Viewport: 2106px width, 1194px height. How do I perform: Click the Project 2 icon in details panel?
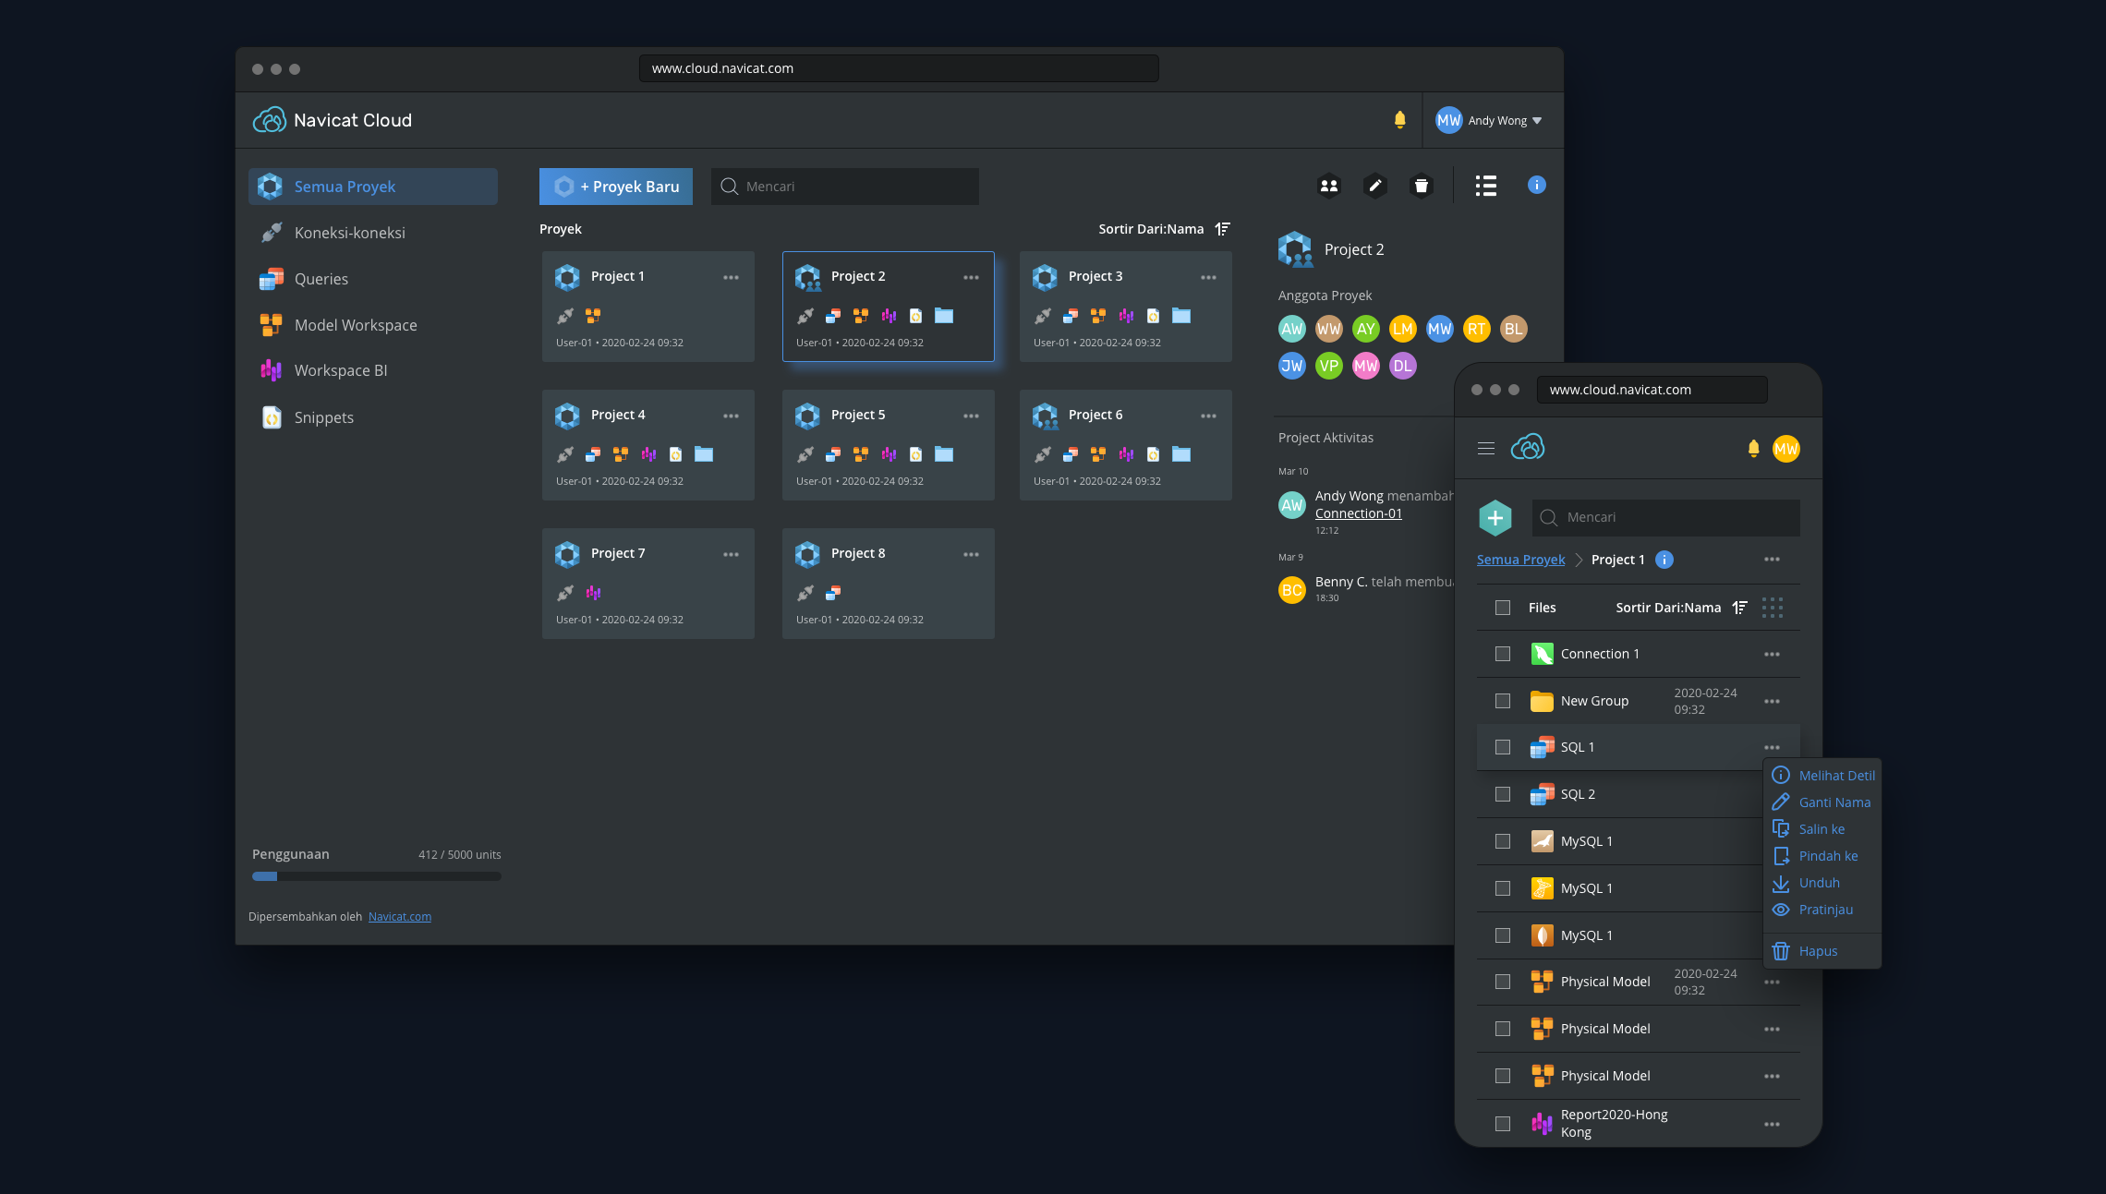click(1295, 249)
